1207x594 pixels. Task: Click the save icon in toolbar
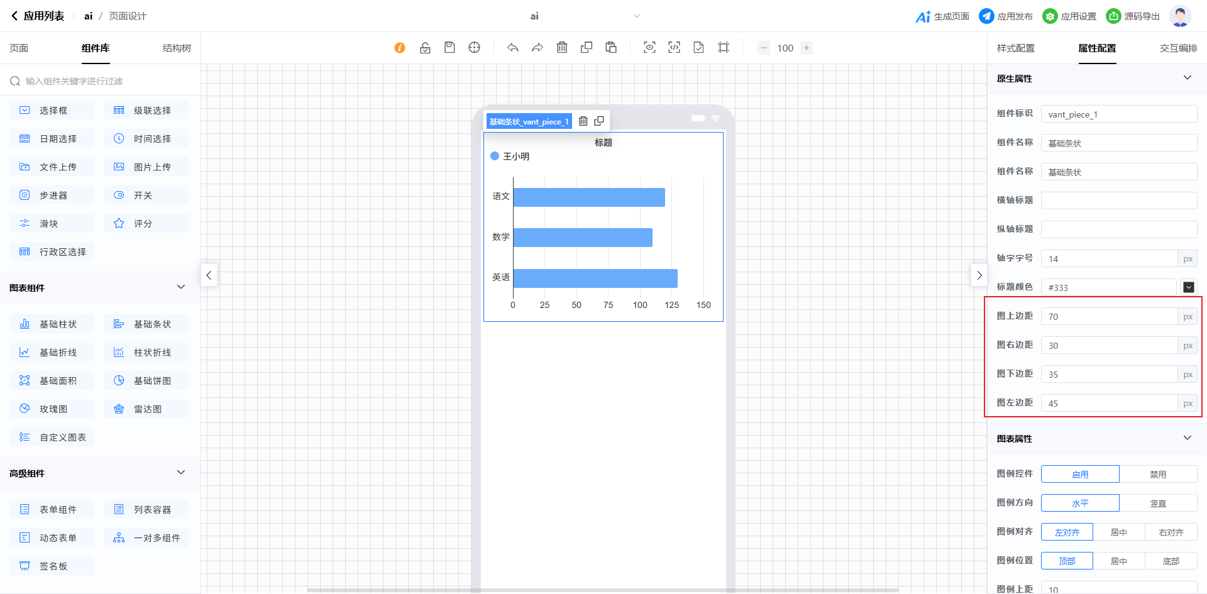449,48
